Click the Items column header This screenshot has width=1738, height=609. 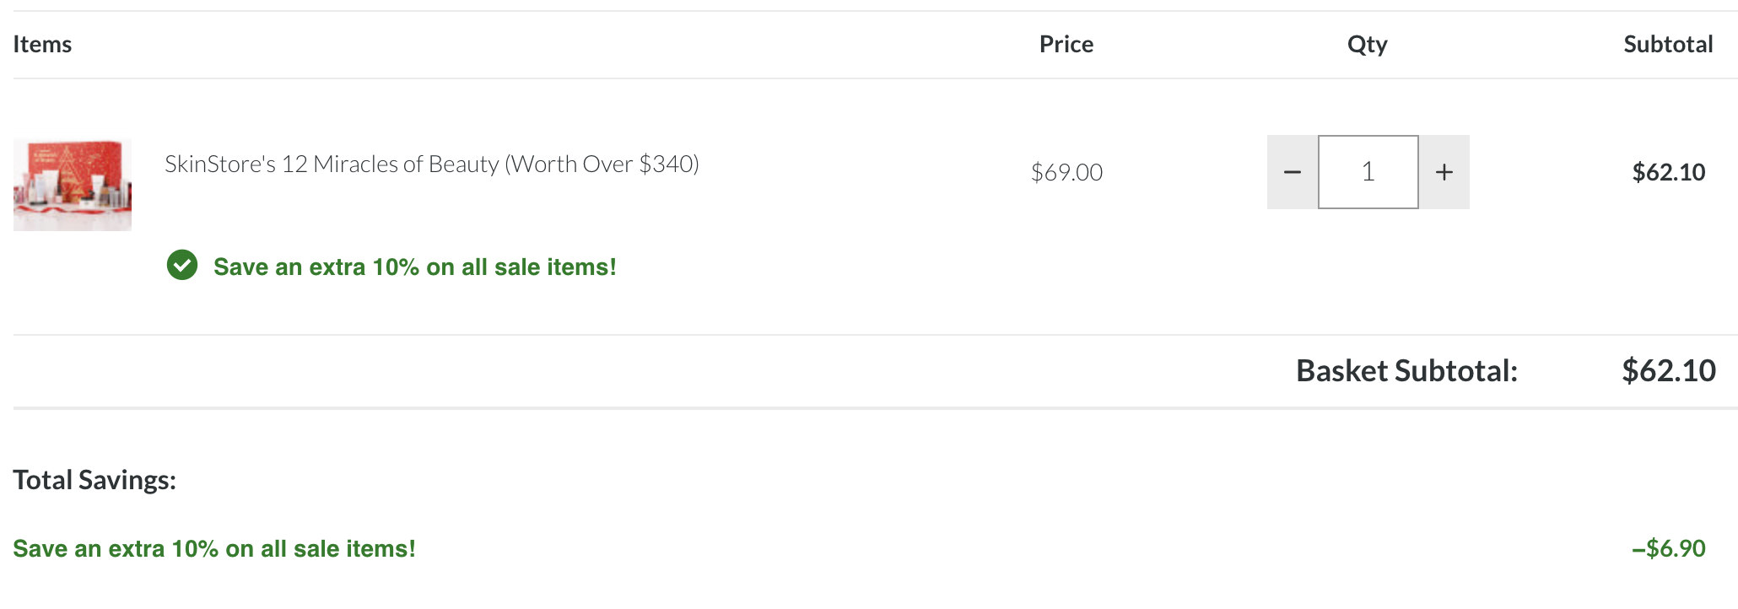pyautogui.click(x=42, y=44)
